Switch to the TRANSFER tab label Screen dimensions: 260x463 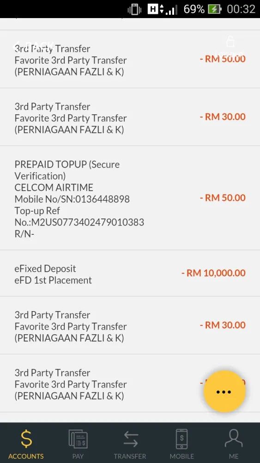(130, 456)
